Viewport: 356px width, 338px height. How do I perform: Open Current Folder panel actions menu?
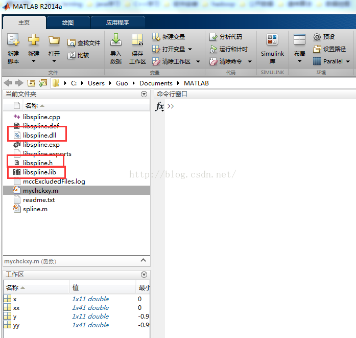pos(144,94)
